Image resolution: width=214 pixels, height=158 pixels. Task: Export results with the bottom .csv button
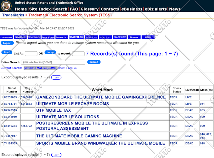pyautogui.click(x=56, y=155)
